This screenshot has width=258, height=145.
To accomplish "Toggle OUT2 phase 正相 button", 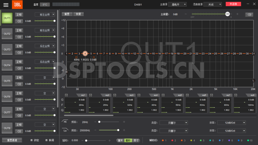I will tap(19, 30).
